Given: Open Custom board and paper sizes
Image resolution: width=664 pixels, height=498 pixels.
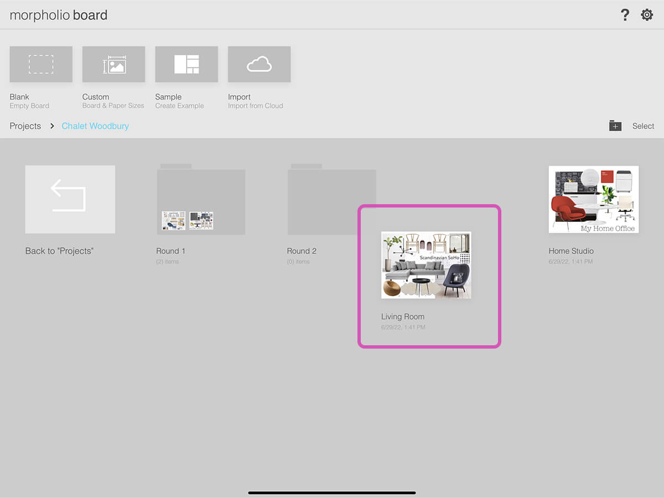Looking at the screenshot, I should (113, 64).
